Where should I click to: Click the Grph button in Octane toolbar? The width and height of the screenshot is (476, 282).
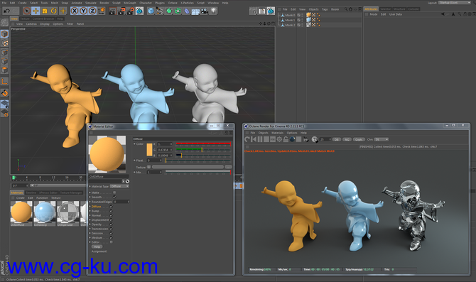pos(359,139)
